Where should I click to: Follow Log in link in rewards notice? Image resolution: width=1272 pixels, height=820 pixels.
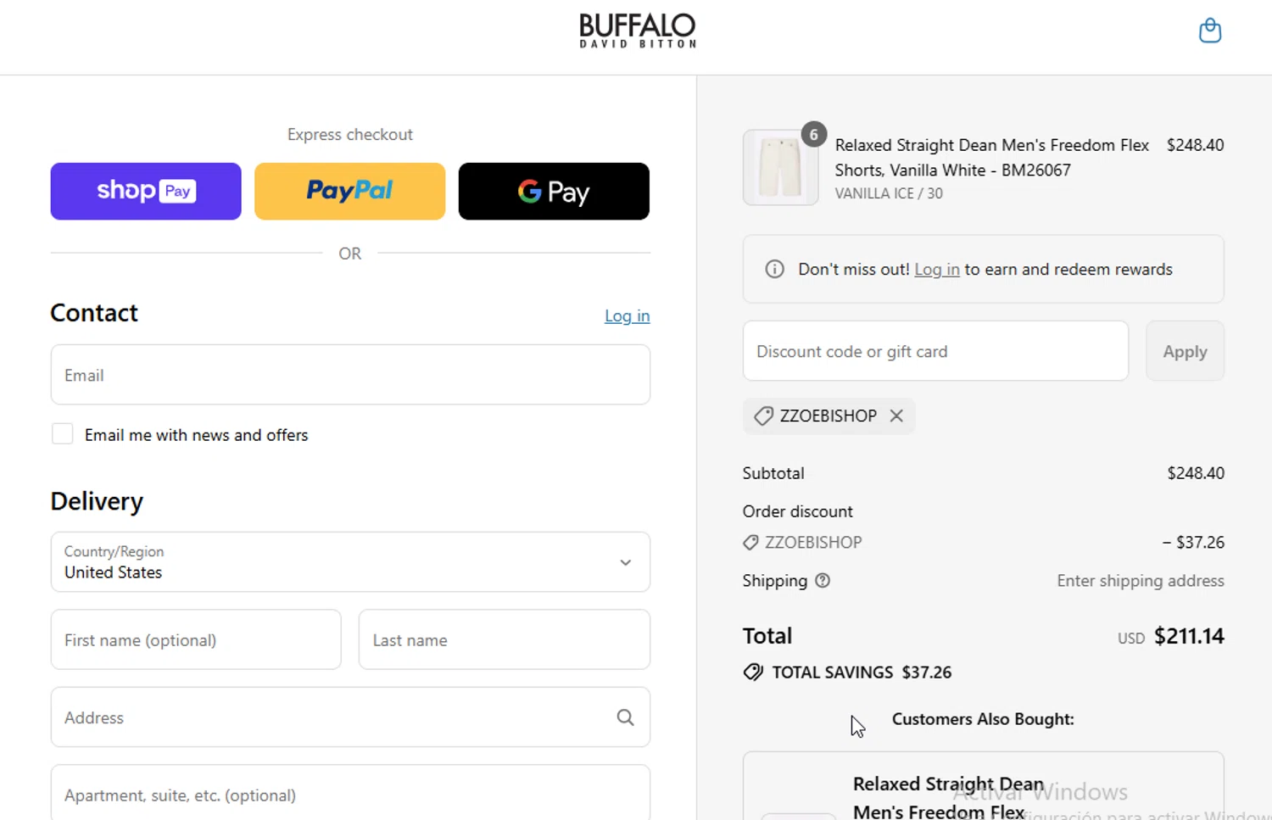click(x=937, y=269)
